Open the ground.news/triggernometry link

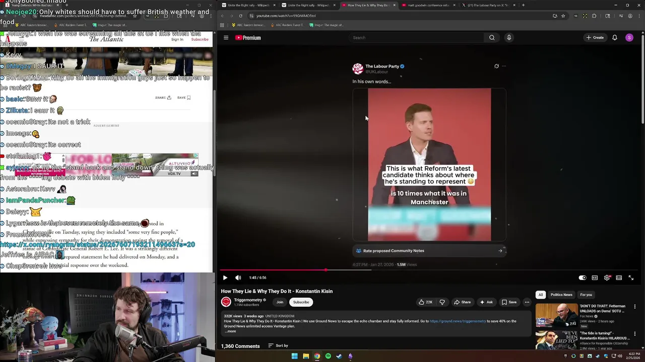tap(458, 321)
